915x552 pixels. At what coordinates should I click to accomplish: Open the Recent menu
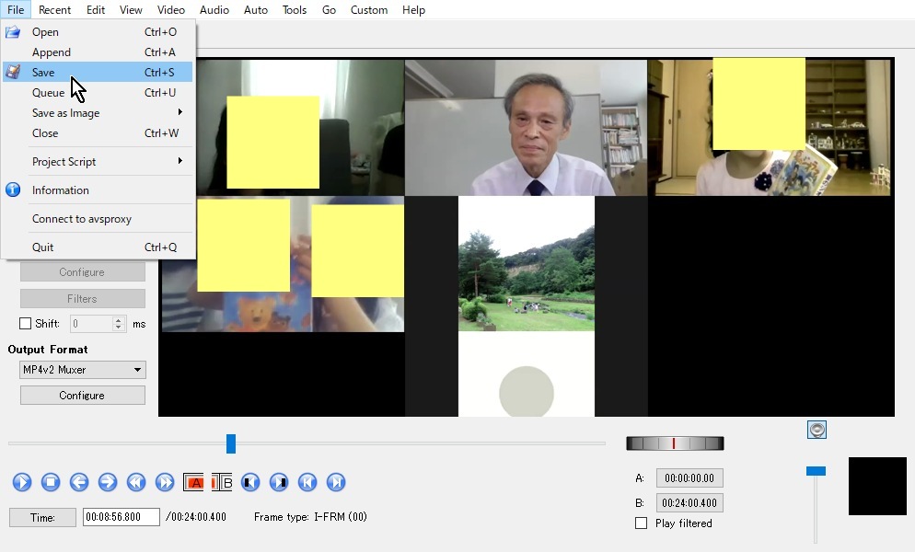[x=54, y=10]
